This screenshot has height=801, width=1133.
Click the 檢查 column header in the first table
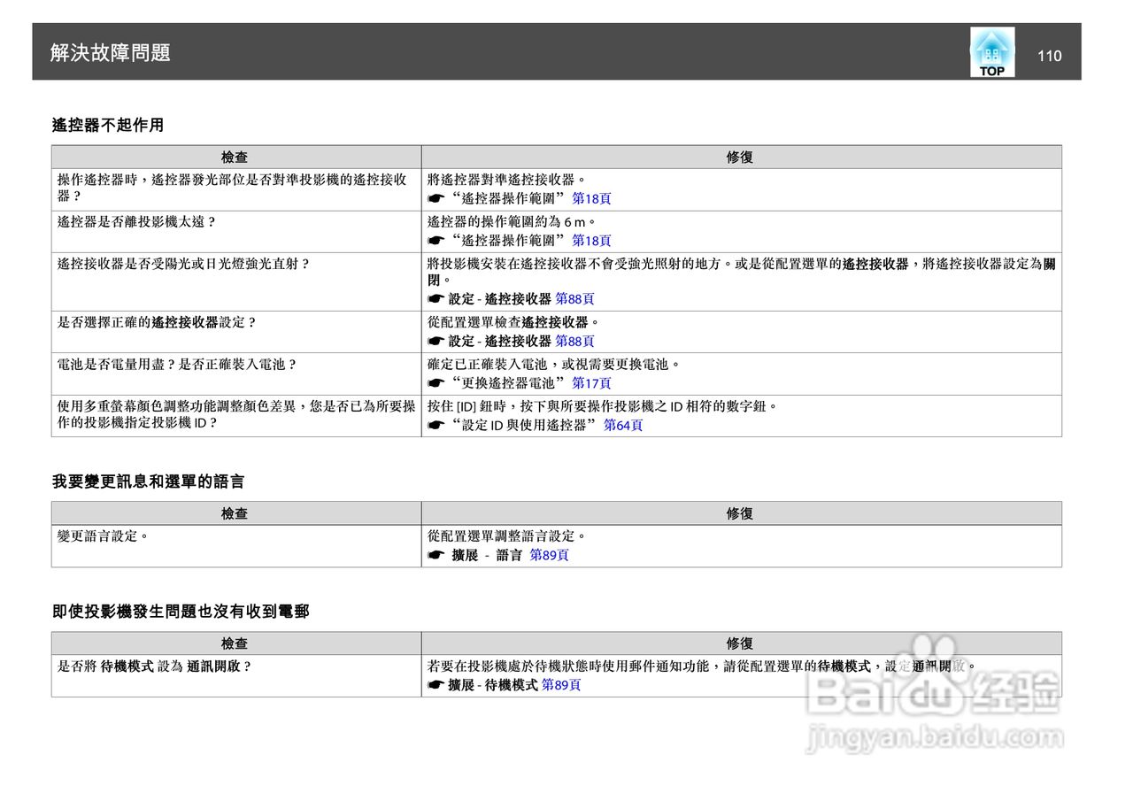pos(235,157)
